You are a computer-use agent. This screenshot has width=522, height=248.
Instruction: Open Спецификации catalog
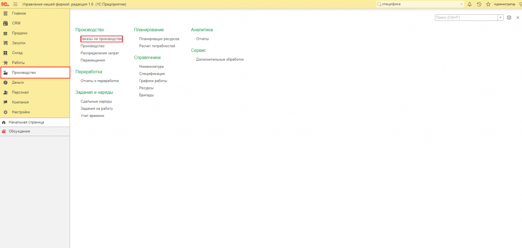[x=152, y=73]
